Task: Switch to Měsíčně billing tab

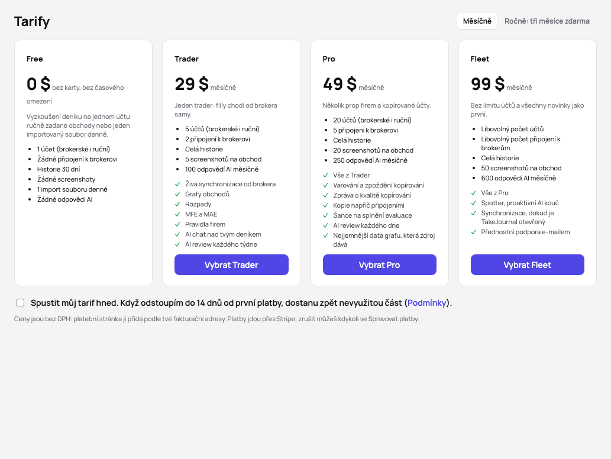Action: point(477,21)
